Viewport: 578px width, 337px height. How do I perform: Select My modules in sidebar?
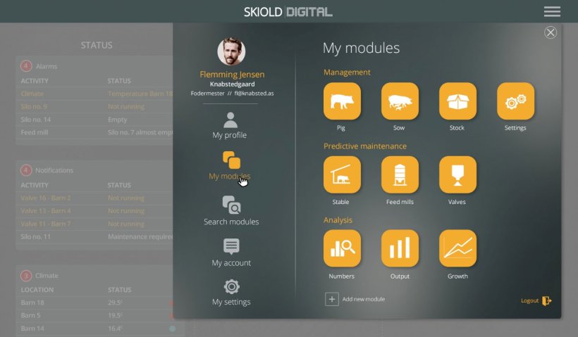point(230,165)
